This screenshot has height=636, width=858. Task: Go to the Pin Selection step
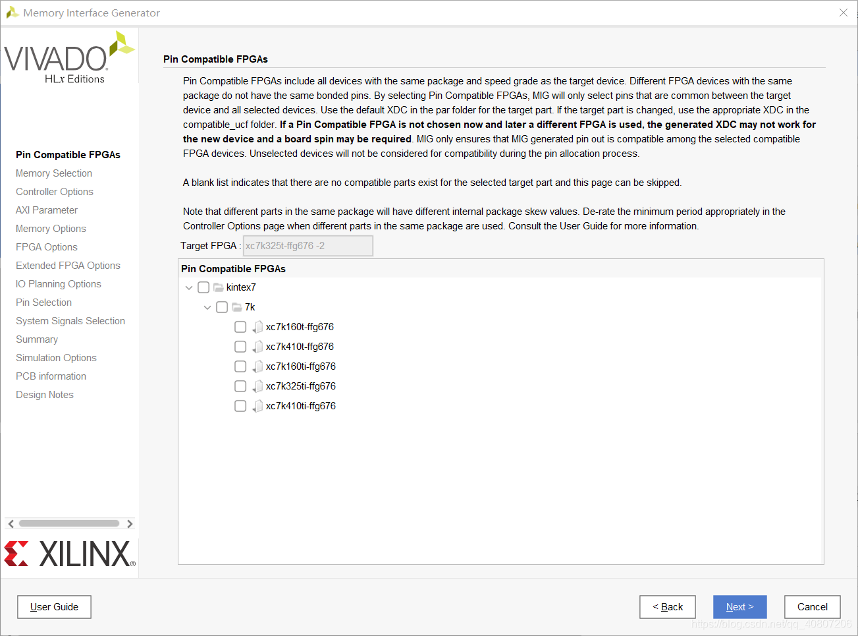click(43, 303)
